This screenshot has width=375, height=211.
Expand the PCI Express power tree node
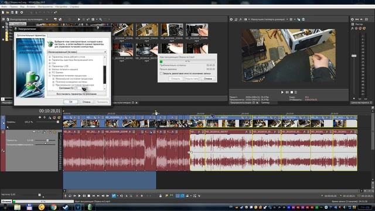pyautogui.click(x=50, y=73)
